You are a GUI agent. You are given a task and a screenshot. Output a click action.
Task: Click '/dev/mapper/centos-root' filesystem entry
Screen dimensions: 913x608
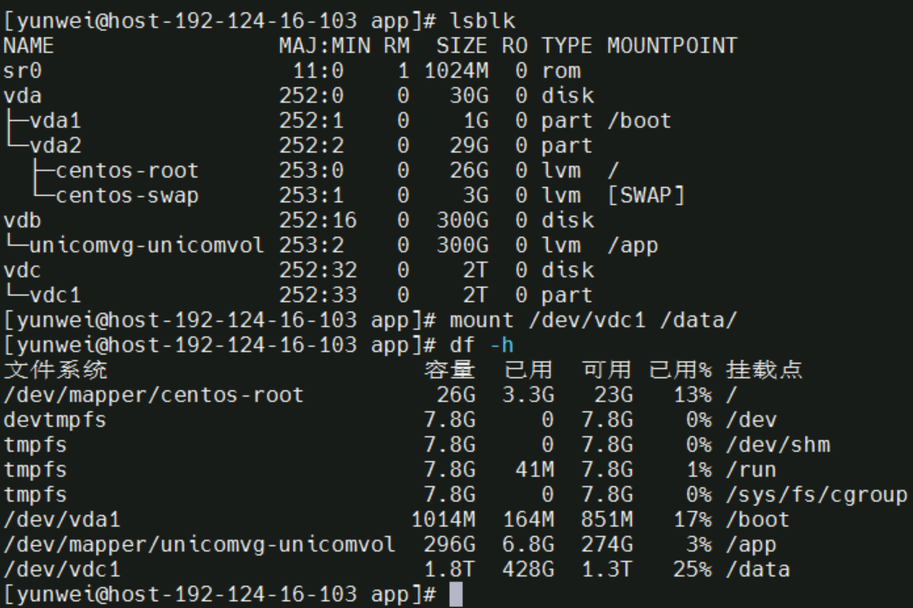click(154, 395)
